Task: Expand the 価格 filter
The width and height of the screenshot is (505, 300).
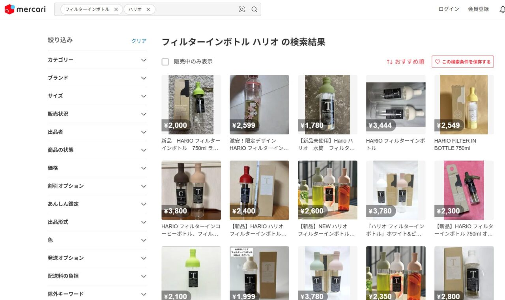Action: click(97, 168)
